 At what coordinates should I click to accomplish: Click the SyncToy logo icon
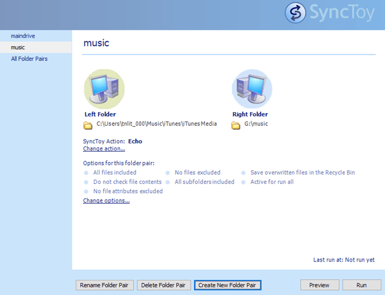[x=294, y=12]
